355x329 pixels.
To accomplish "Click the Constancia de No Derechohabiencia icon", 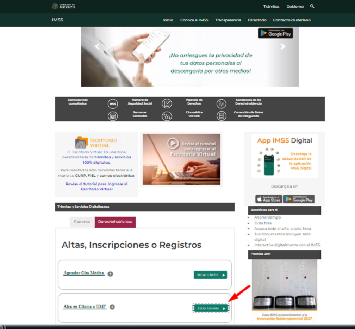I will (221, 104).
